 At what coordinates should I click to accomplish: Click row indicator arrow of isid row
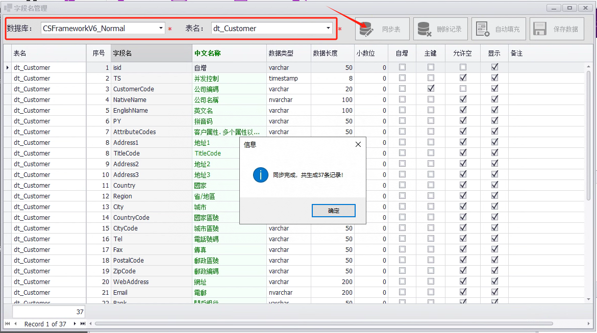pos(7,67)
